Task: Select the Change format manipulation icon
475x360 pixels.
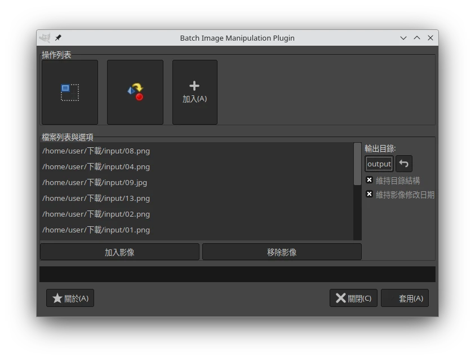Action: tap(135, 92)
